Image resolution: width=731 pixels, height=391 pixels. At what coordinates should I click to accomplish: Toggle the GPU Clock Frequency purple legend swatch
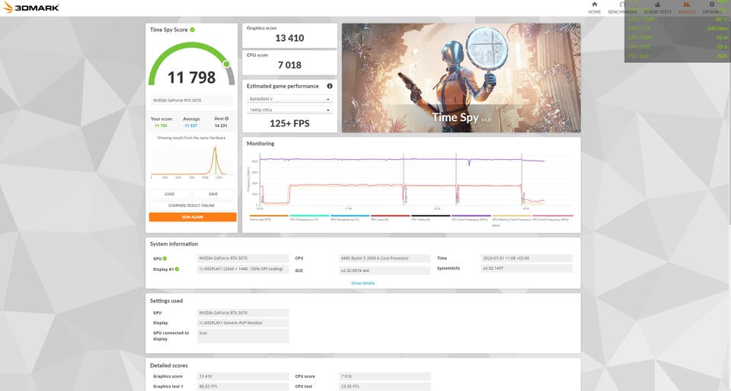coord(471,216)
